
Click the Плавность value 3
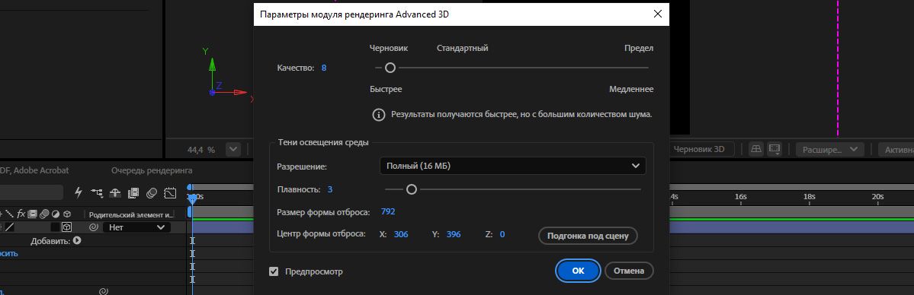330,189
